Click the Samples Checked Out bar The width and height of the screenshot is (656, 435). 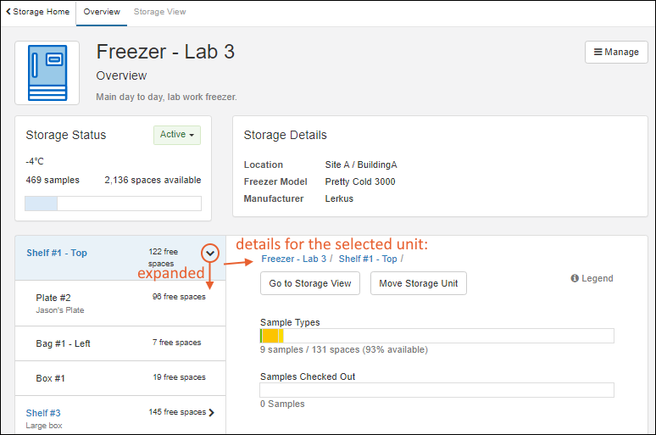(436, 390)
